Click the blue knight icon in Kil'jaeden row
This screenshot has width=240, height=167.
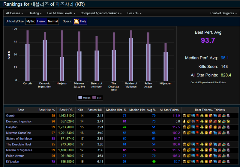[x=193, y=162]
